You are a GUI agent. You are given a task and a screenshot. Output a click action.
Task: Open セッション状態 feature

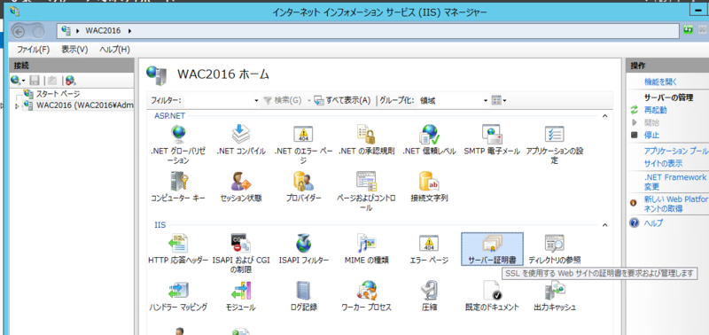coord(240,187)
